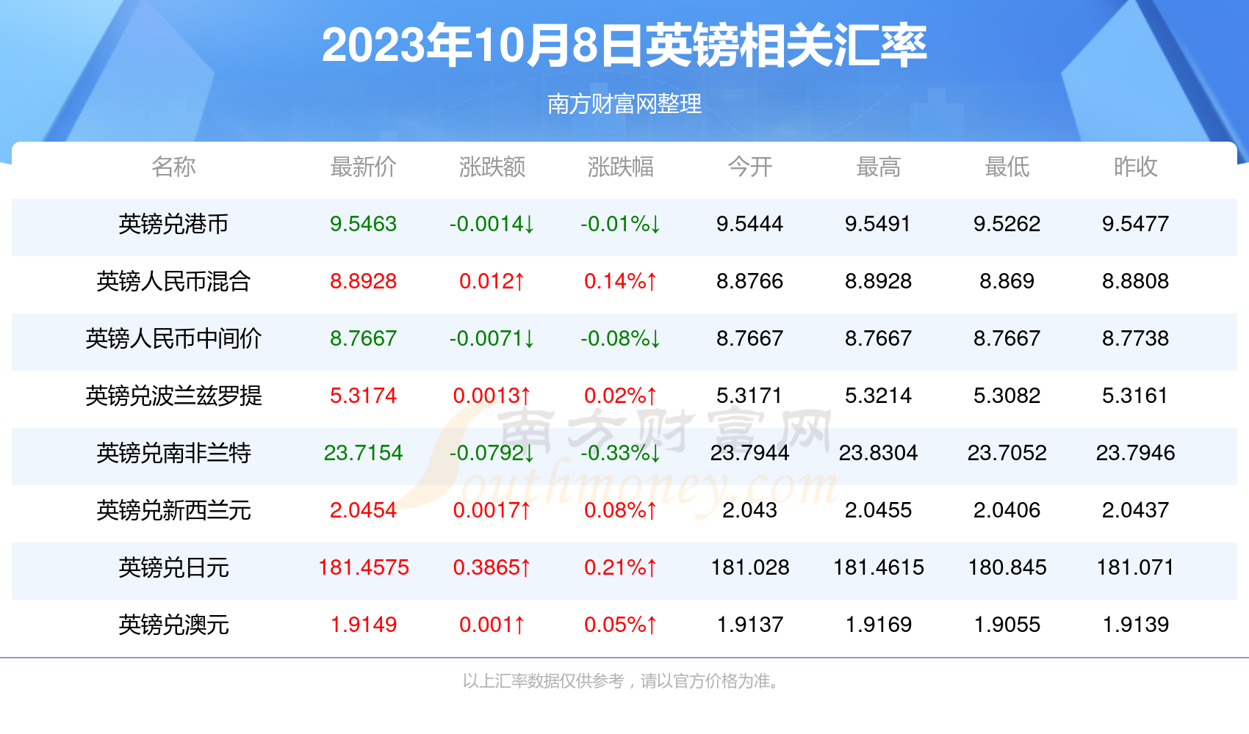The height and width of the screenshot is (734, 1249).
Task: Click the 最新价 column header
Action: [x=363, y=167]
